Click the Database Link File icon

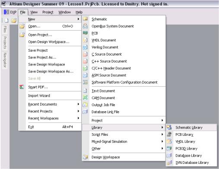pyautogui.click(x=85, y=112)
